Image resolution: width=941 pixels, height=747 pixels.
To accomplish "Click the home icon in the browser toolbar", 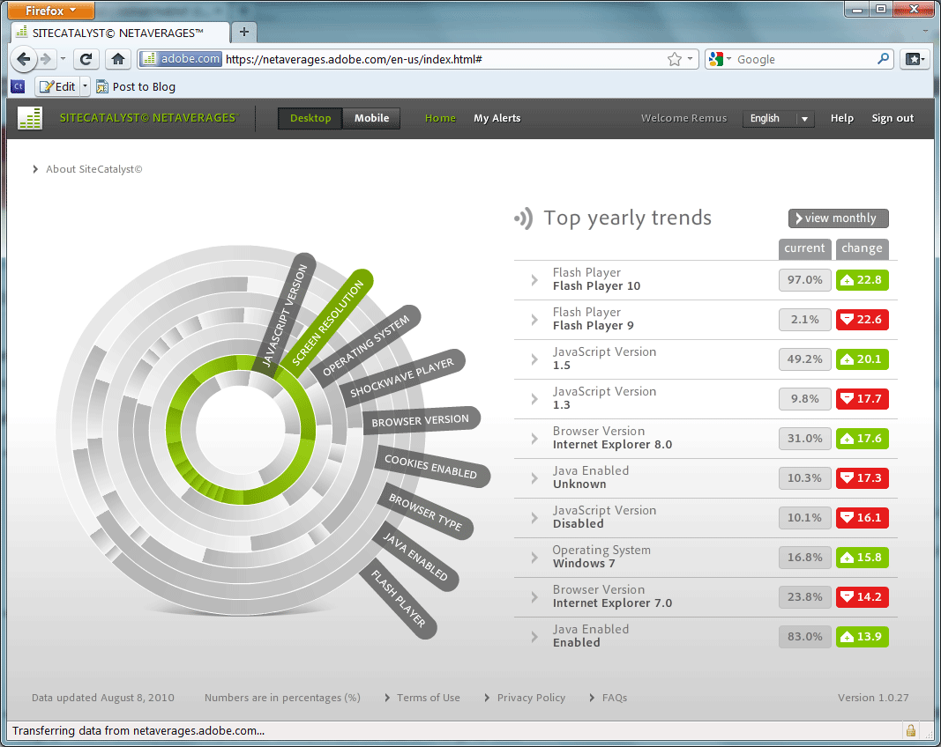I will coord(118,58).
